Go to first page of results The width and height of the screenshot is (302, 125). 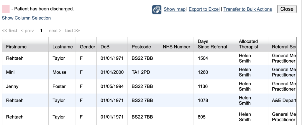point(9,31)
